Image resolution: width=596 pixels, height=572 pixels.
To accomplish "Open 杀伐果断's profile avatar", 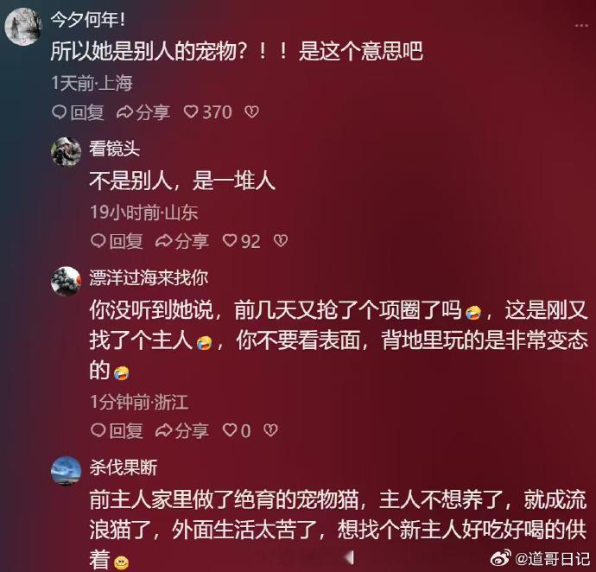I will click(67, 471).
